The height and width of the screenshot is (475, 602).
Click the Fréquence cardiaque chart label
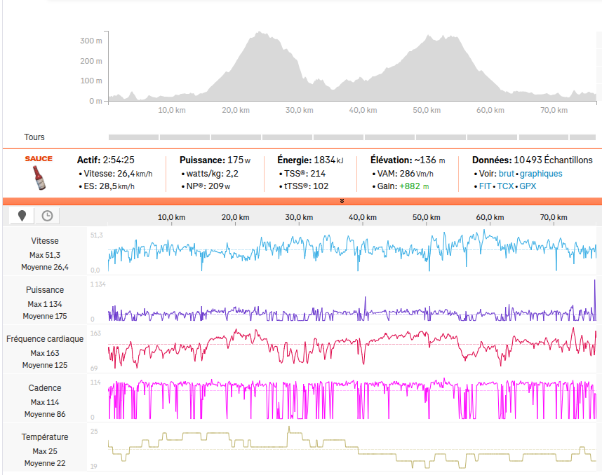[x=45, y=338]
